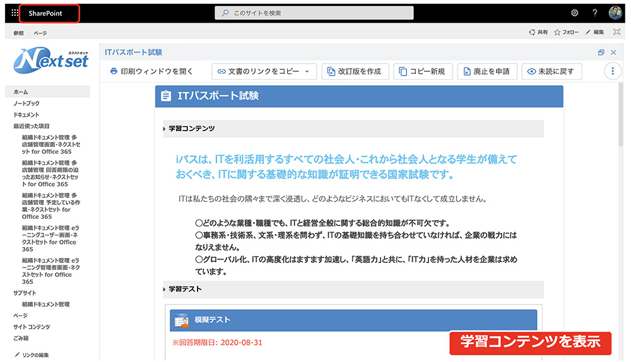
Task: Select サブサイト in the side navigation
Action: click(x=25, y=293)
